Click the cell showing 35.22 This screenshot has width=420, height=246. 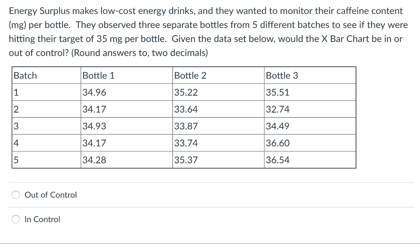pyautogui.click(x=218, y=92)
